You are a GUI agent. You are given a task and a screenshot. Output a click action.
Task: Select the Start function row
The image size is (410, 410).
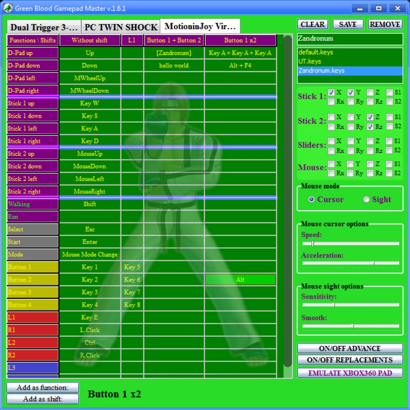[x=33, y=242]
